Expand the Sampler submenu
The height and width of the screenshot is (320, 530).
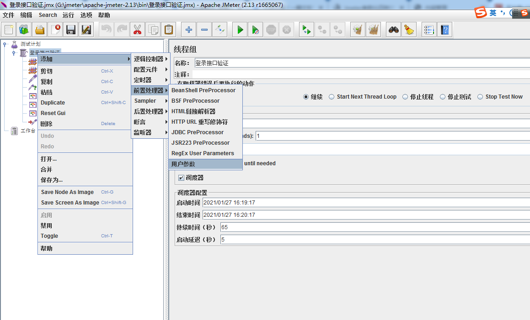pyautogui.click(x=150, y=101)
